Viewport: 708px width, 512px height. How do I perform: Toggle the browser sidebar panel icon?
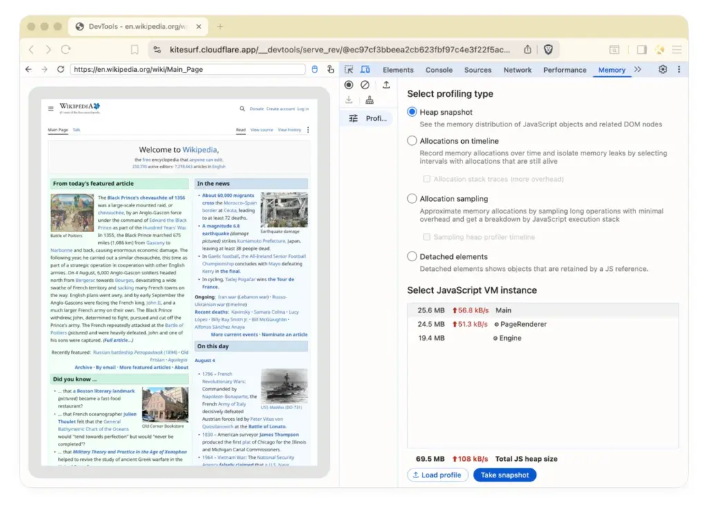(642, 50)
